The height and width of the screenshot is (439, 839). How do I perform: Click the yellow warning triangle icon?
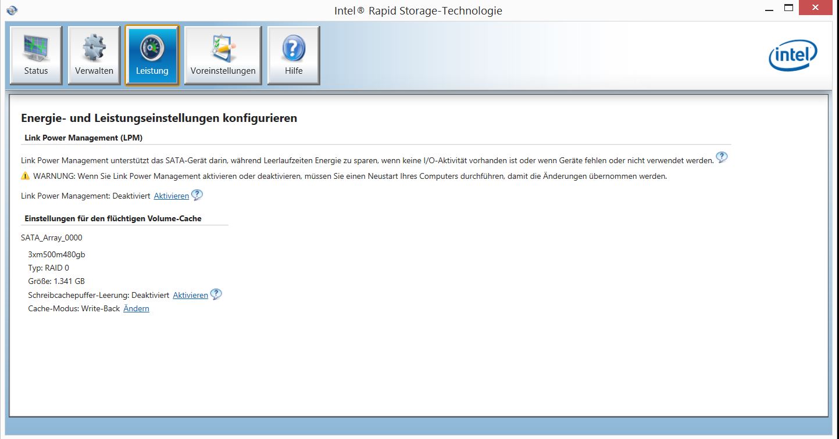(x=25, y=176)
